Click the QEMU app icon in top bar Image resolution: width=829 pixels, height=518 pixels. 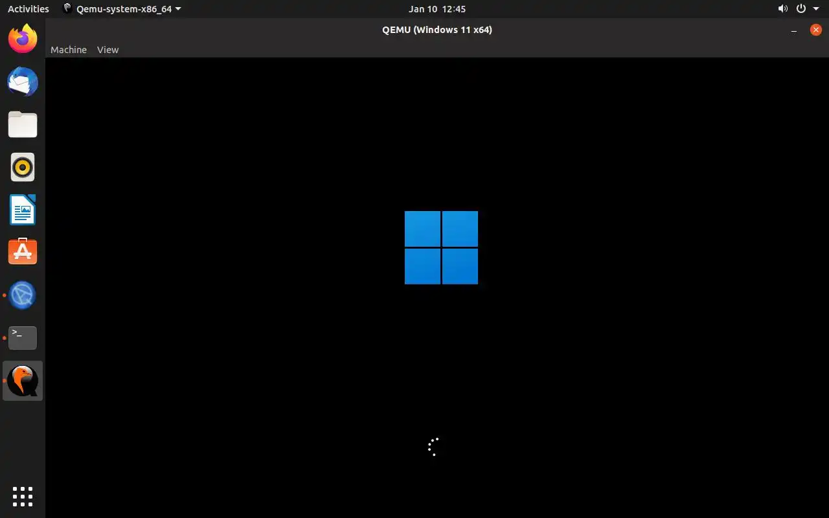pos(67,8)
